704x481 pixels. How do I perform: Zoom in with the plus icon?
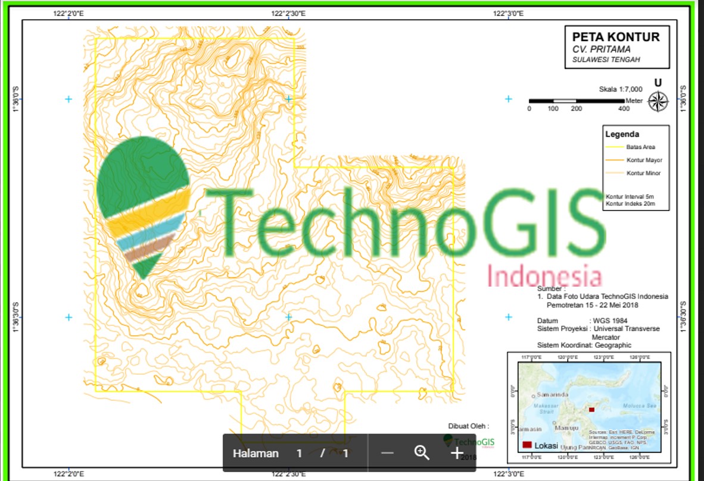(x=457, y=453)
